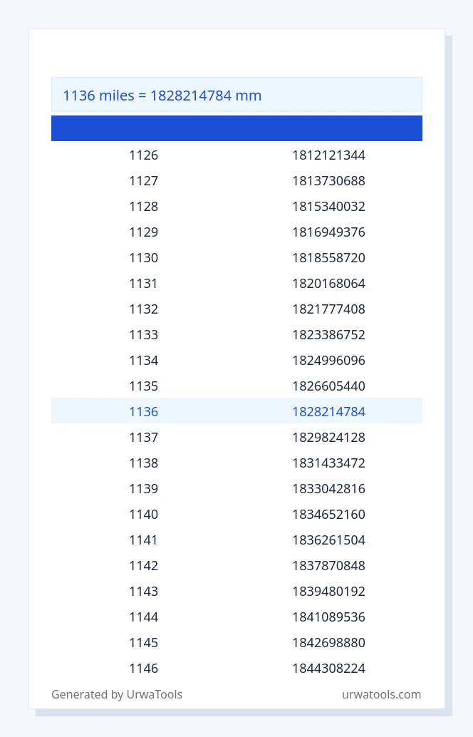Click the highlighted 1828214784 cell

[329, 412]
